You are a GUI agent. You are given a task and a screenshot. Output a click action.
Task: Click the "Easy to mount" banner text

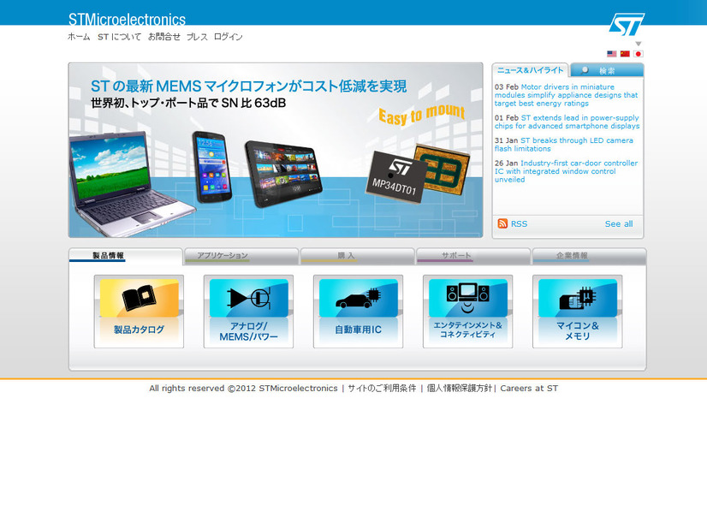422,114
